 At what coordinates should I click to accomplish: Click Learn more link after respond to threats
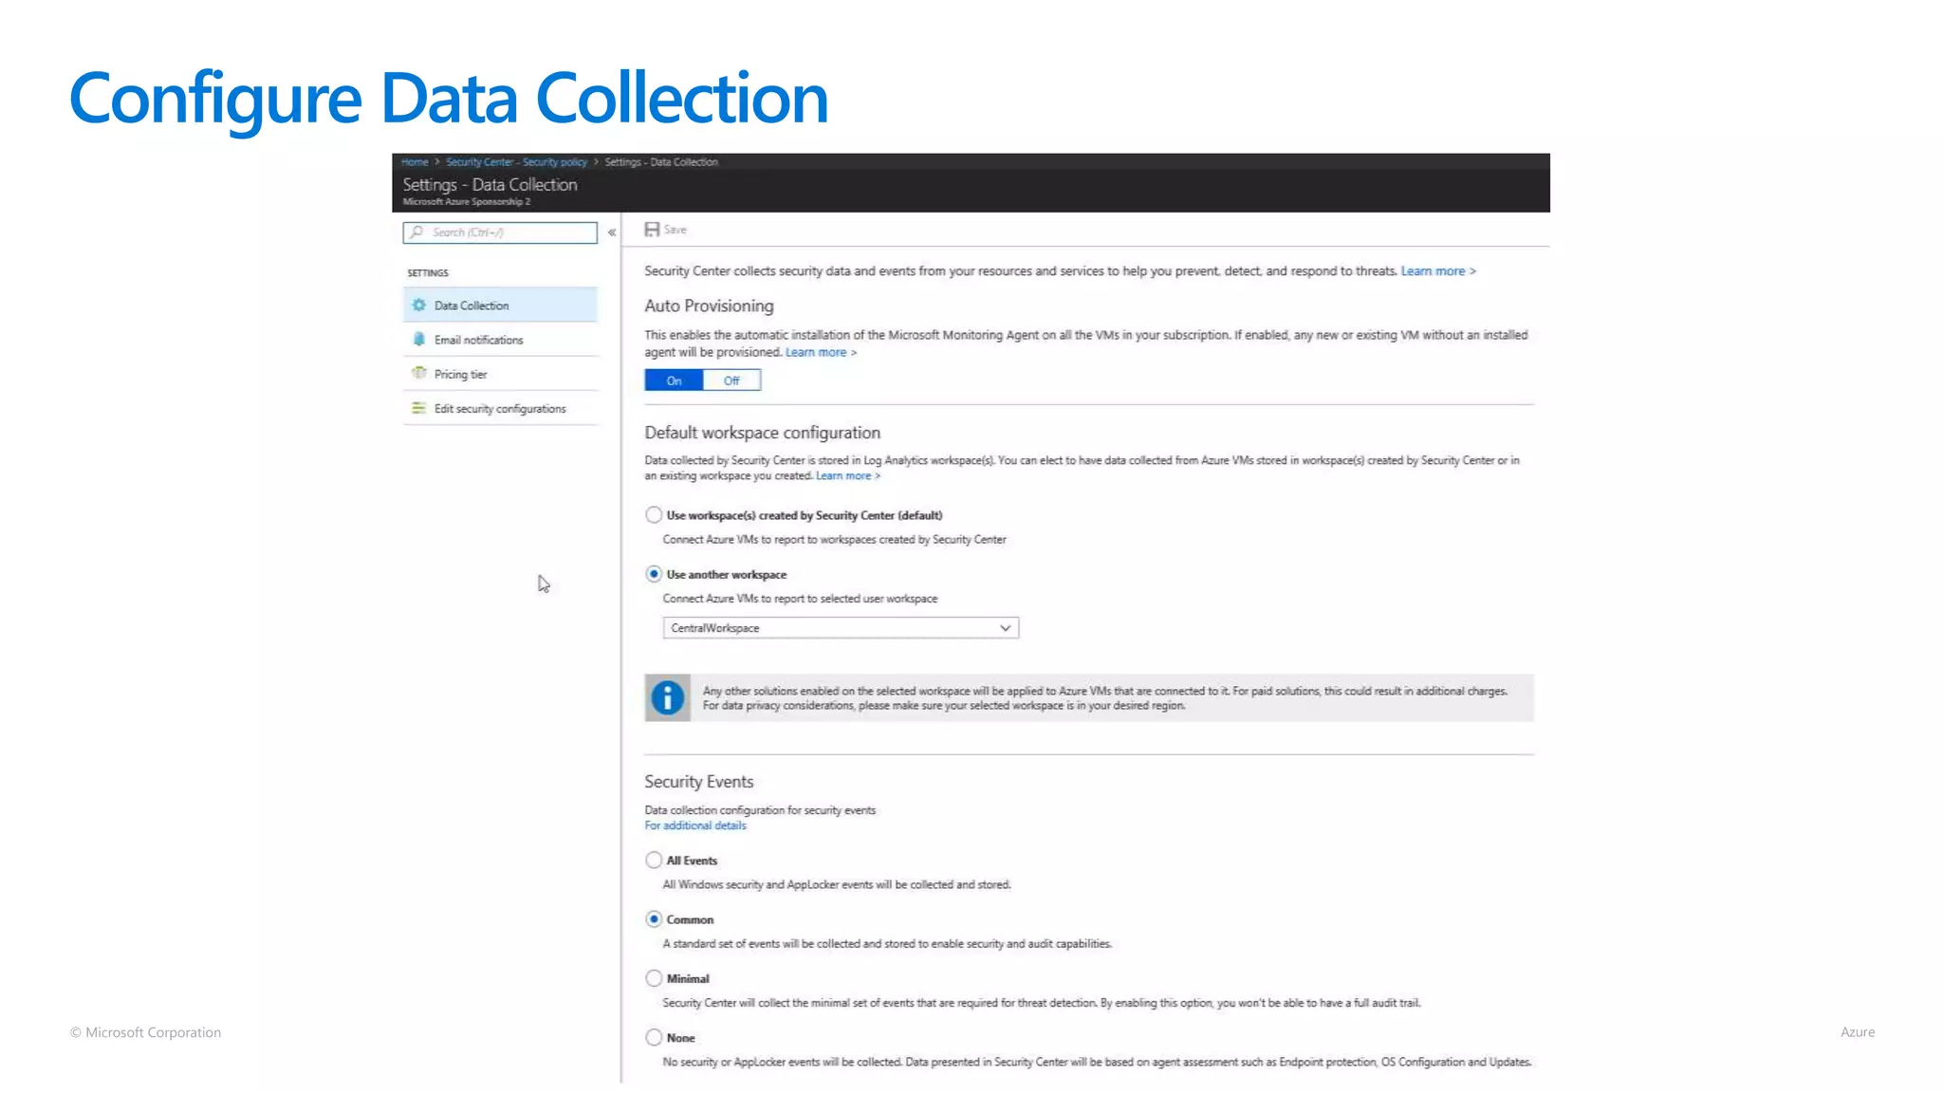coord(1438,271)
